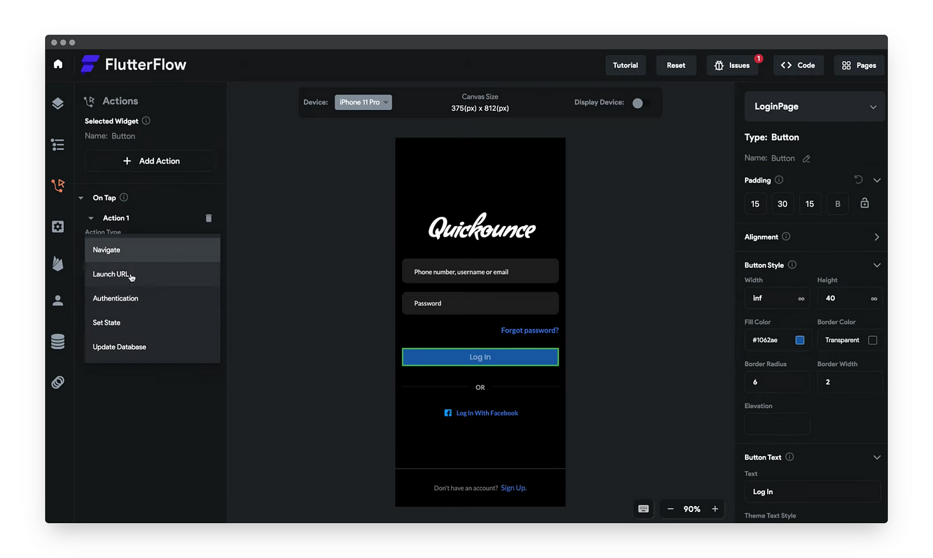Collapse the On Tap section
Viewport: 933px width, 558px height.
pos(81,198)
